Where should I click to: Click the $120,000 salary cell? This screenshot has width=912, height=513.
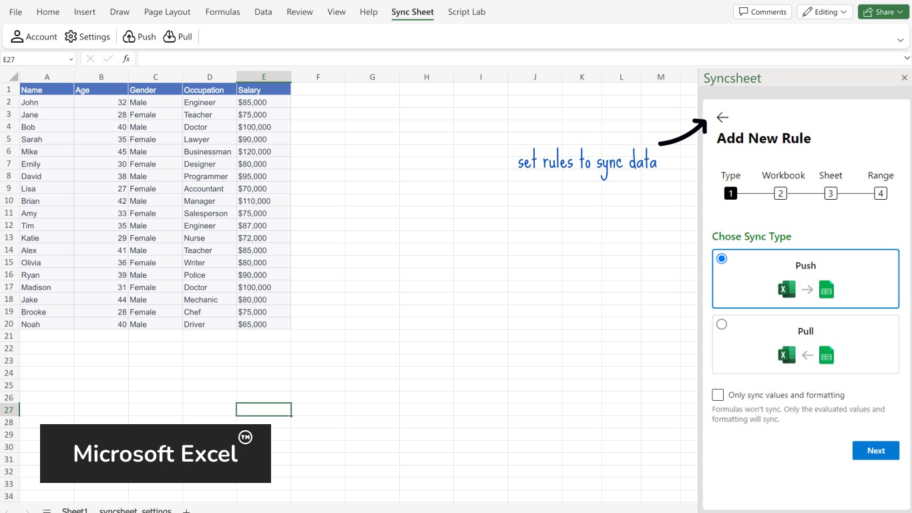pyautogui.click(x=264, y=152)
